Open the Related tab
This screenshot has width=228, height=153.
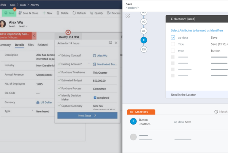tap(43, 45)
